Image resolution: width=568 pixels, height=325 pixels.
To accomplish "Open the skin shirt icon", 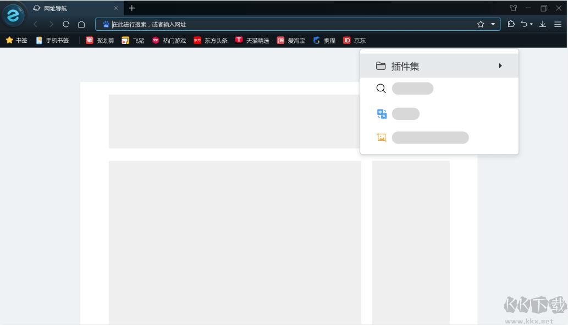I will pyautogui.click(x=514, y=8).
